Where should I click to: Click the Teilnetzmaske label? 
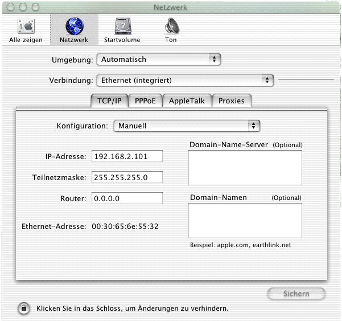59,177
